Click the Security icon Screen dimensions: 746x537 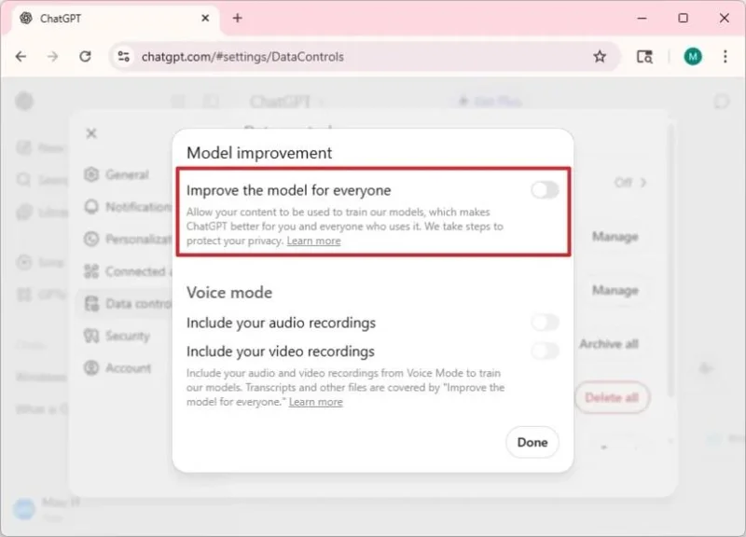pyautogui.click(x=91, y=336)
